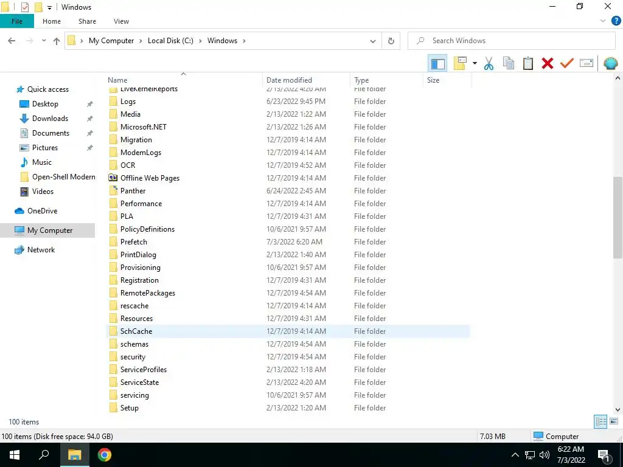The width and height of the screenshot is (623, 467).
Task: Click the Panther folder icon
Action: pyautogui.click(x=113, y=190)
